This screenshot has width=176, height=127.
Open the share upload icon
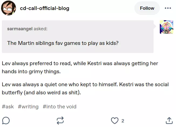pyautogui.click(x=169, y=121)
